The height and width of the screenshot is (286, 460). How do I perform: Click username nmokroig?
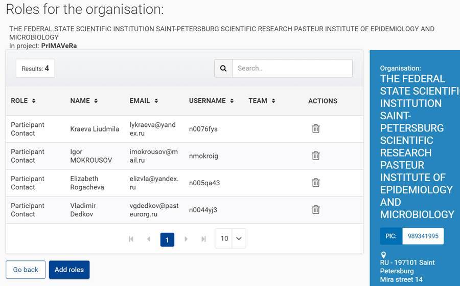(x=203, y=156)
